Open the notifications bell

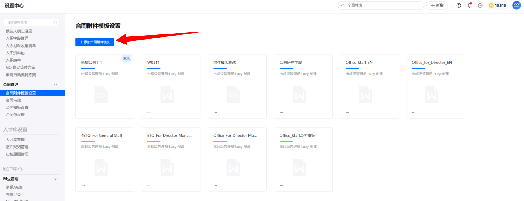coord(469,5)
